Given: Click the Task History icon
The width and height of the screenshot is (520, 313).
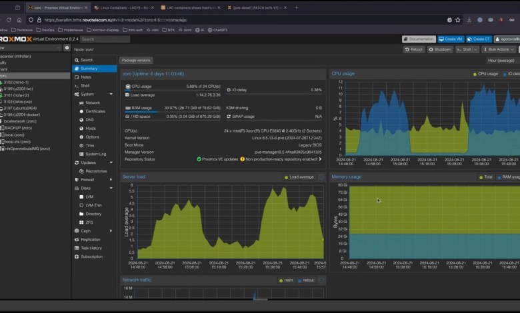Looking at the screenshot, I should [77, 248].
